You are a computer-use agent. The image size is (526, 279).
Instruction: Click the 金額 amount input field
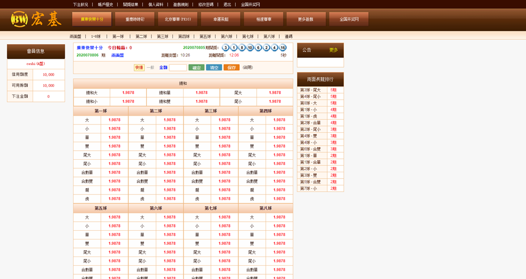point(178,68)
